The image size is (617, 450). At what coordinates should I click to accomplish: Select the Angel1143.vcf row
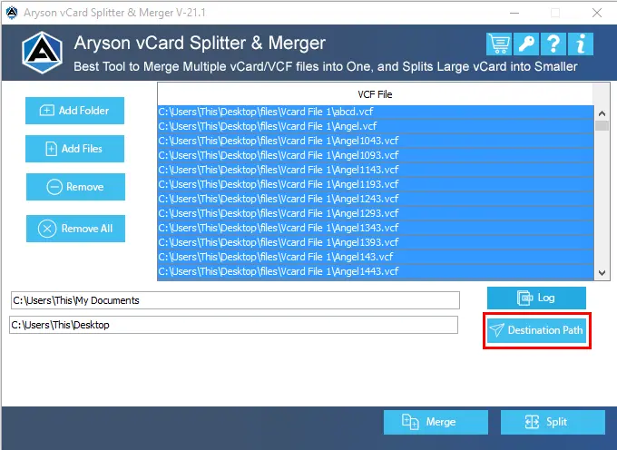376,170
